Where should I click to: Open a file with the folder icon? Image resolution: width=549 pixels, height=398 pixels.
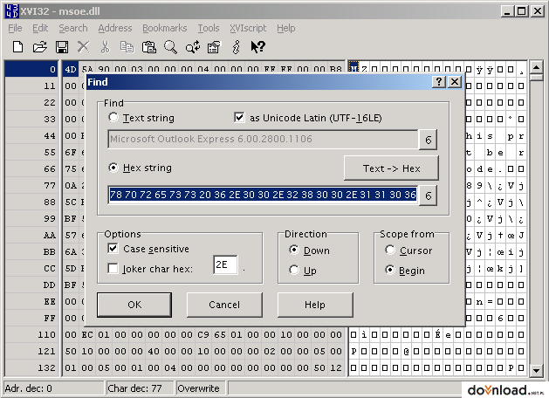click(x=40, y=46)
